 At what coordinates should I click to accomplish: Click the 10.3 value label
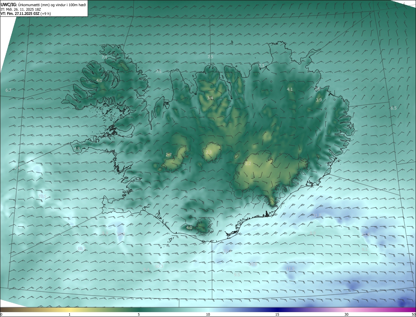click(159, 266)
